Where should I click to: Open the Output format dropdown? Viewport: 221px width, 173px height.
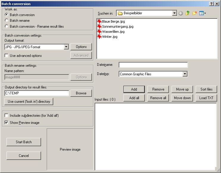66,47
